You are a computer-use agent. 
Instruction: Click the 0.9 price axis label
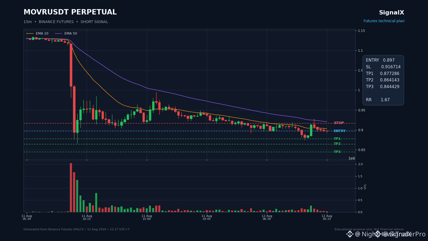(x=360, y=130)
